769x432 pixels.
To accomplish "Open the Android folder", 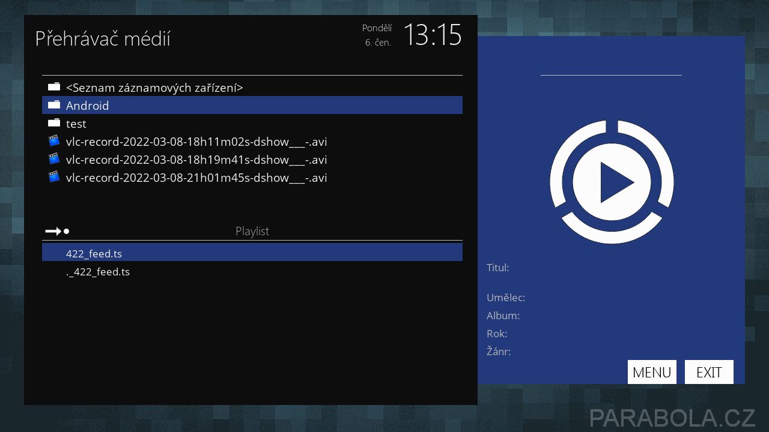I will pyautogui.click(x=252, y=105).
